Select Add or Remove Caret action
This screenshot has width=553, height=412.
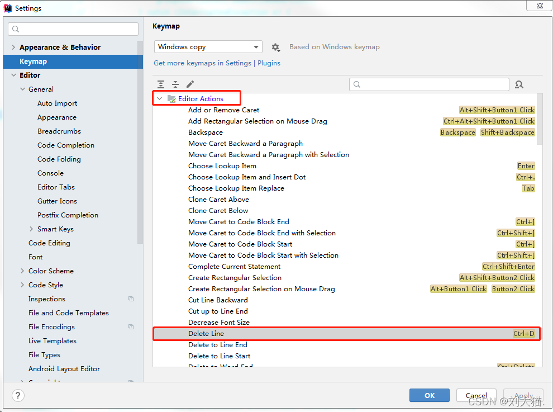[347, 110]
